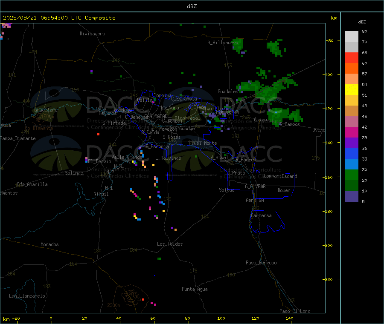Viewport: 384px width, 324px height.
Task: Click the S_Pintada location label
Action: click(x=114, y=123)
